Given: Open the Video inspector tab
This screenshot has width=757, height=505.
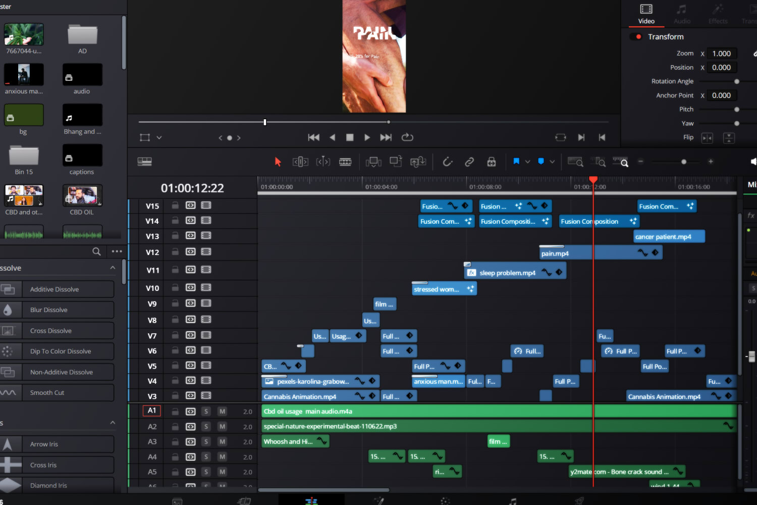Looking at the screenshot, I should (646, 14).
